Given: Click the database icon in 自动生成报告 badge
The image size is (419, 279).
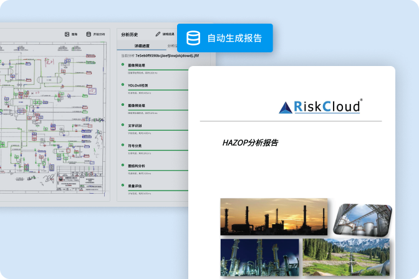Looking at the screenshot, I should [194, 38].
